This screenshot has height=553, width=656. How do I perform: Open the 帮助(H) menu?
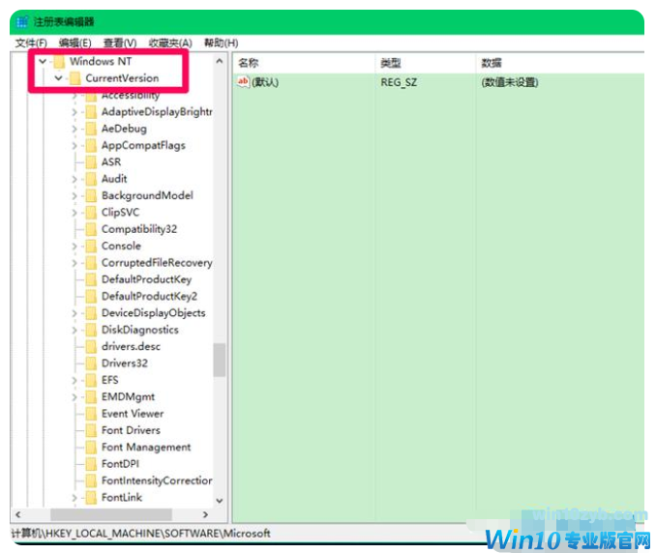(221, 44)
